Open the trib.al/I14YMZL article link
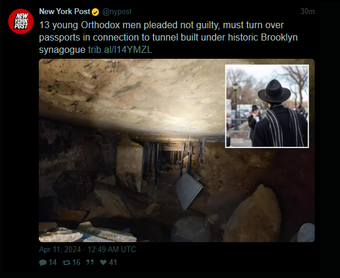The height and width of the screenshot is (278, 340). [x=120, y=50]
